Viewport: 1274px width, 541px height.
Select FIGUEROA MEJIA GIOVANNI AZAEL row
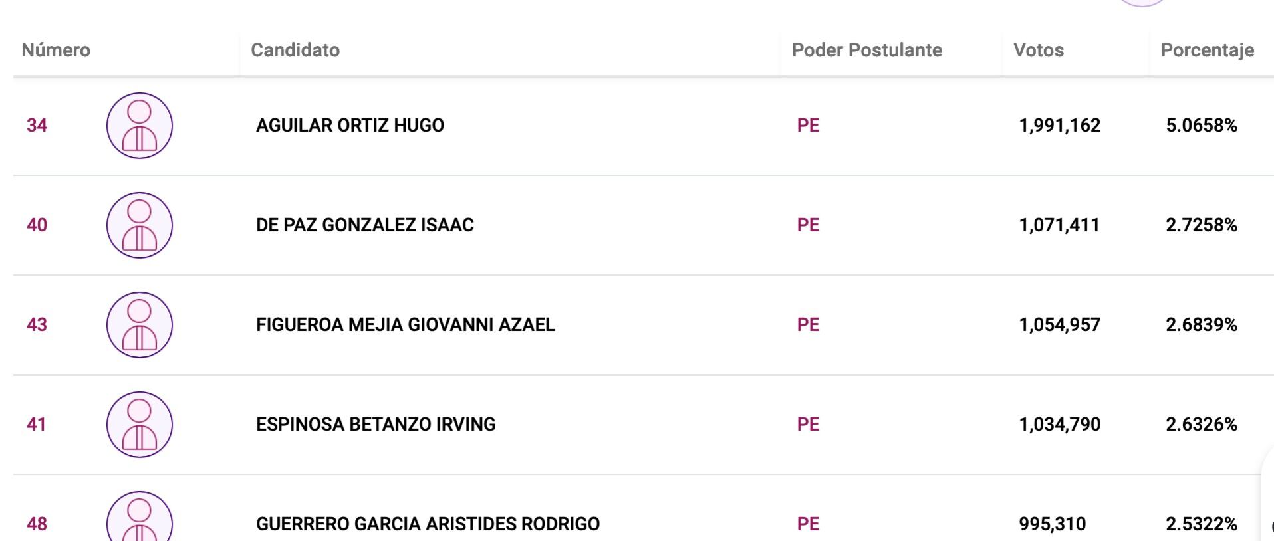(405, 325)
